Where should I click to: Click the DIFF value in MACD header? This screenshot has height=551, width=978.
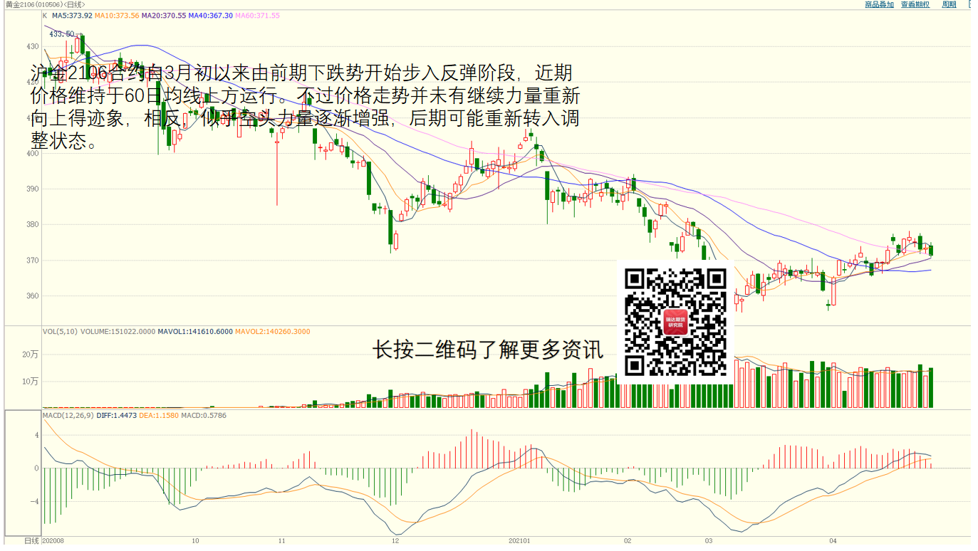click(115, 415)
